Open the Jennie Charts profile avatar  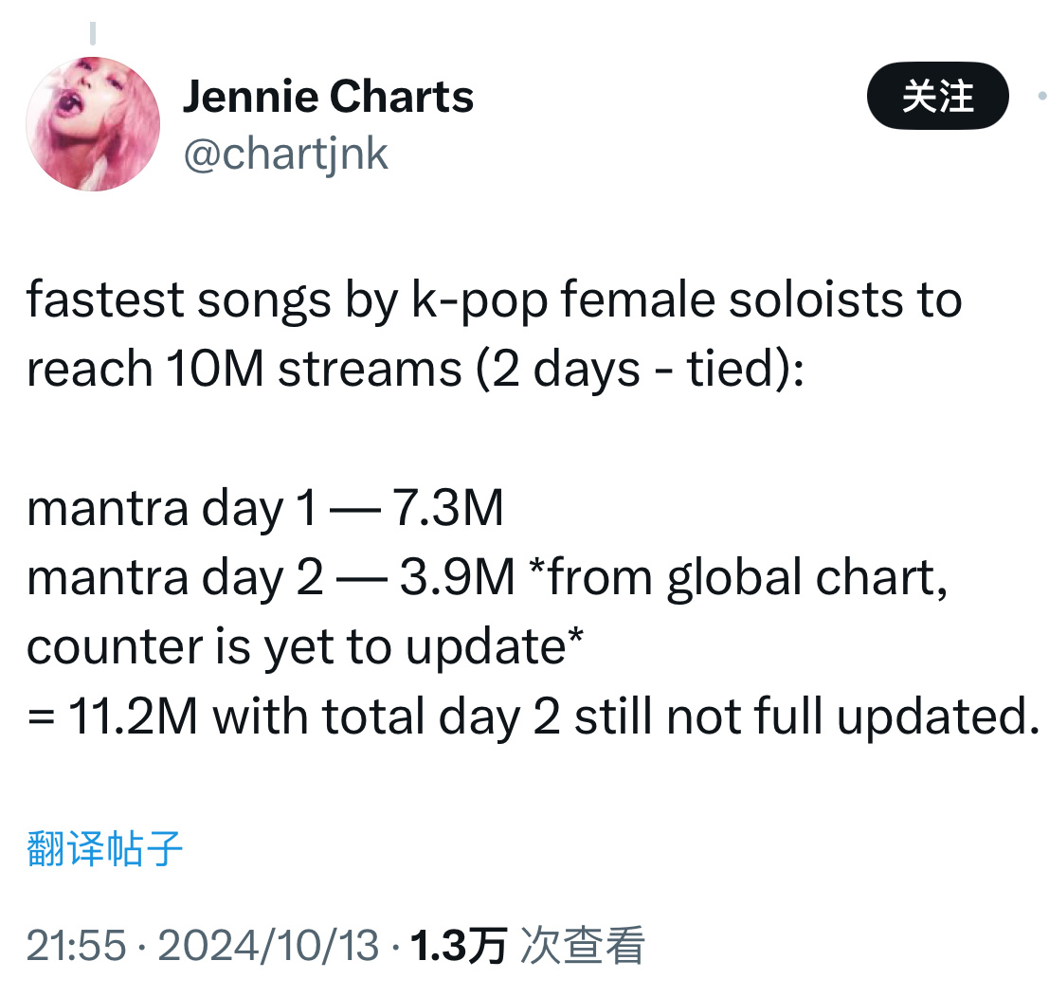(x=93, y=124)
